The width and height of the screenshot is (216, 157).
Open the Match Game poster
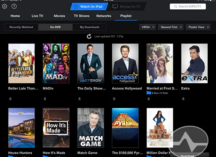[x=91, y=128]
